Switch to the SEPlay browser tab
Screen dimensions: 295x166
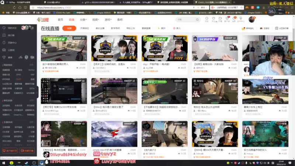point(20,2)
